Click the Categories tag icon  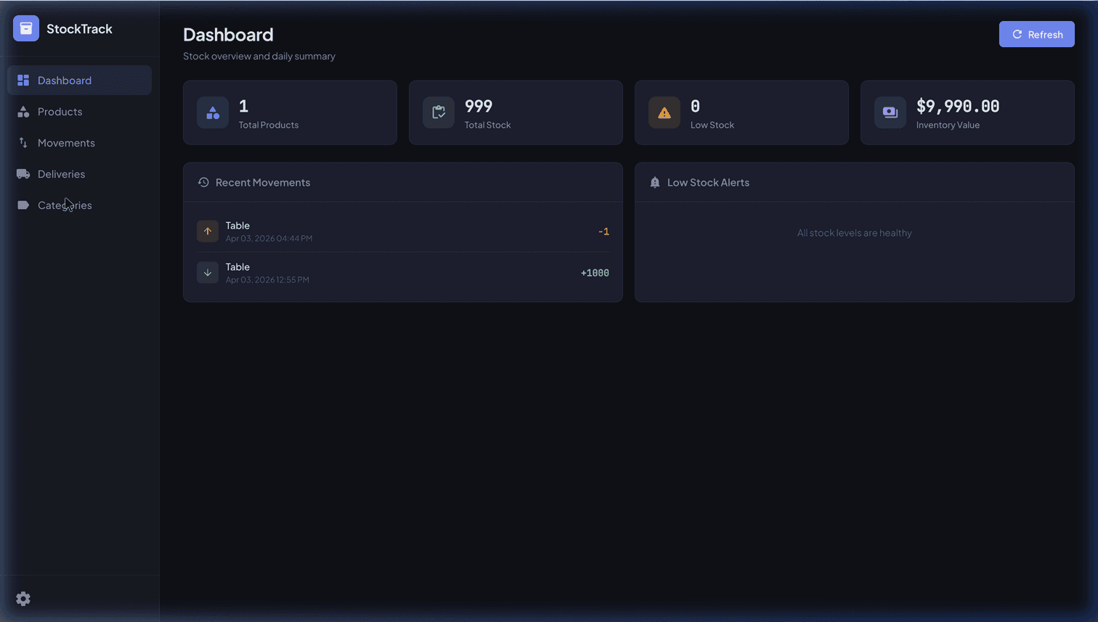point(23,205)
